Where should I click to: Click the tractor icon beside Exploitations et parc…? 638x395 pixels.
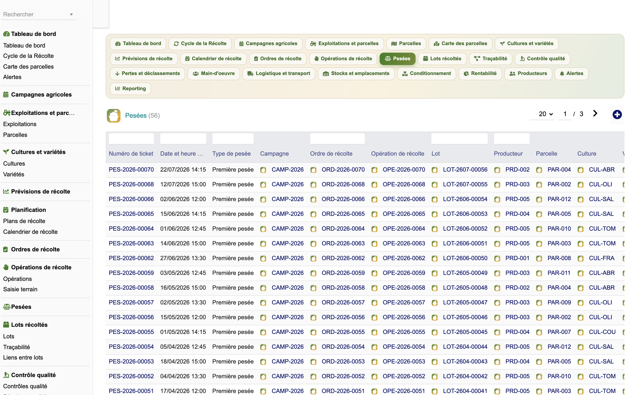[7, 113]
